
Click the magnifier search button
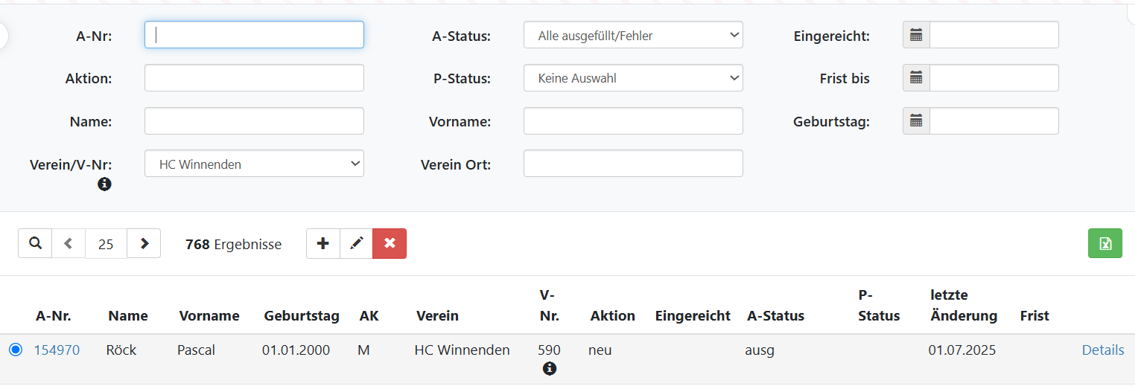tap(35, 243)
